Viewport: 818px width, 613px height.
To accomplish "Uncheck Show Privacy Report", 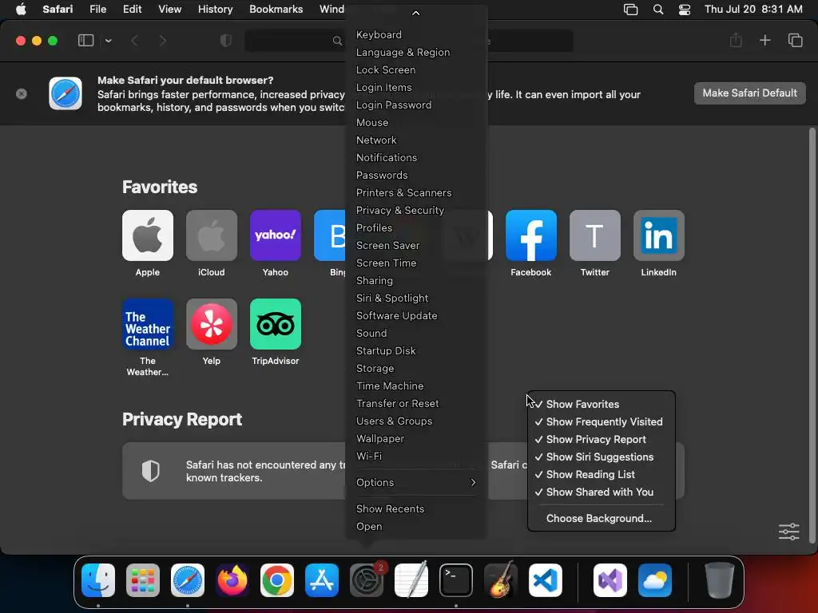I will pyautogui.click(x=602, y=440).
